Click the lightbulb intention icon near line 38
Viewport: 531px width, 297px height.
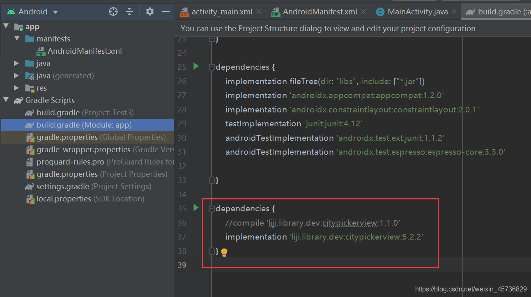pos(224,253)
